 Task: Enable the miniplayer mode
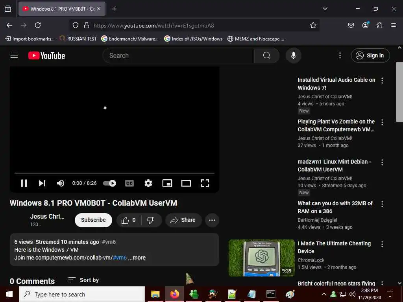click(x=167, y=183)
